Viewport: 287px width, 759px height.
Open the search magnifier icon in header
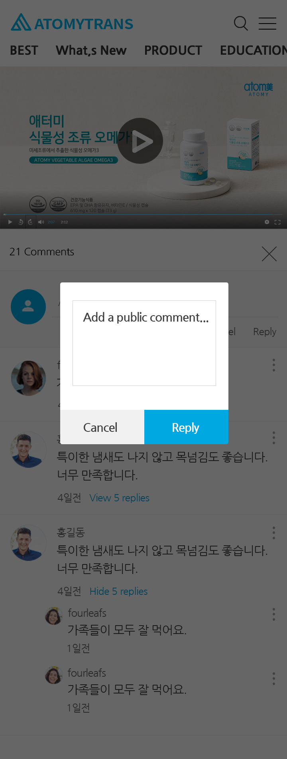(241, 24)
